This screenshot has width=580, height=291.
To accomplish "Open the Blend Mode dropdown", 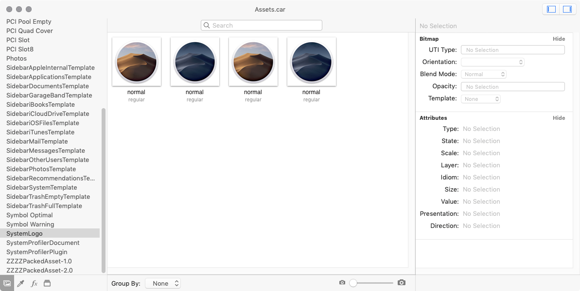I will [x=483, y=74].
